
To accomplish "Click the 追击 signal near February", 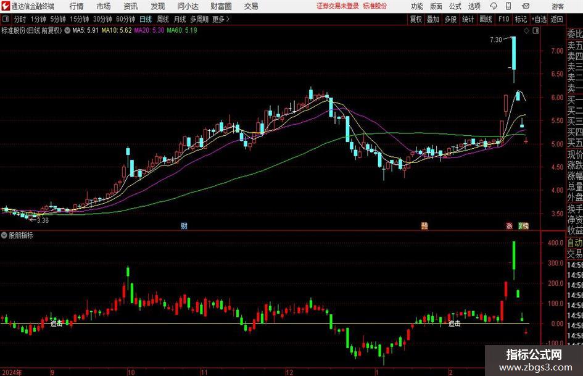I will (x=454, y=324).
